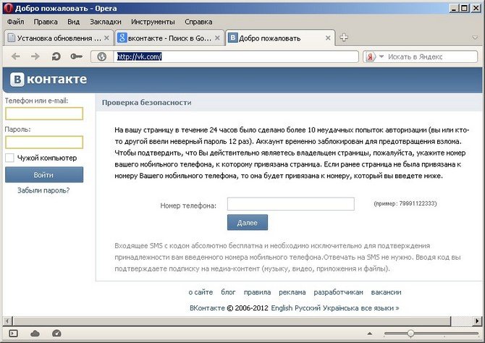
Task: Expand the closed tabs list arrow
Action: click(474, 38)
